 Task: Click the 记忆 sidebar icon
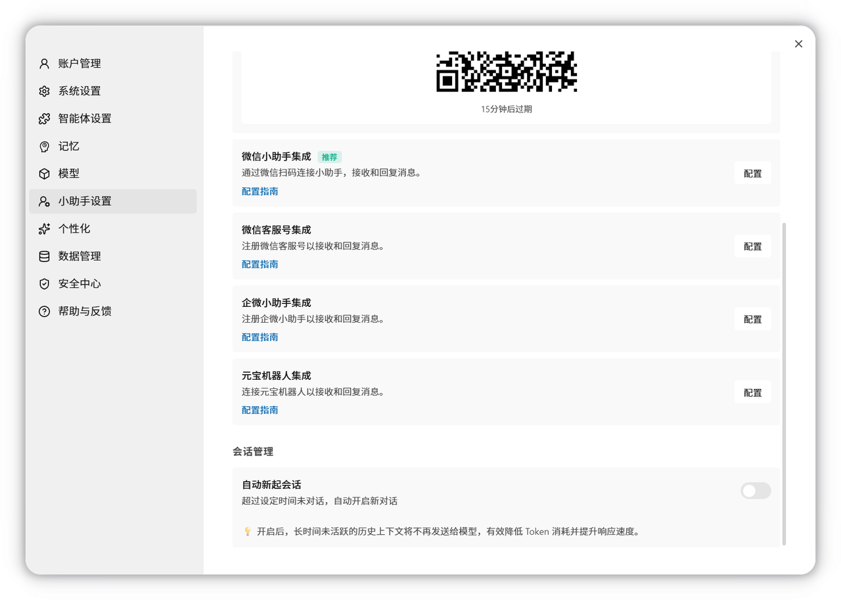click(44, 147)
